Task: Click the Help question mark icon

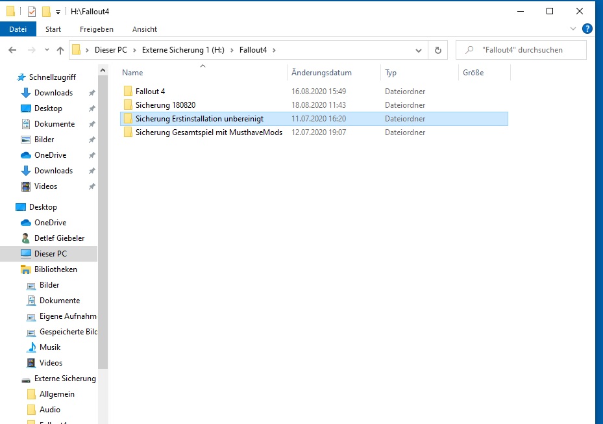Action: (587, 29)
